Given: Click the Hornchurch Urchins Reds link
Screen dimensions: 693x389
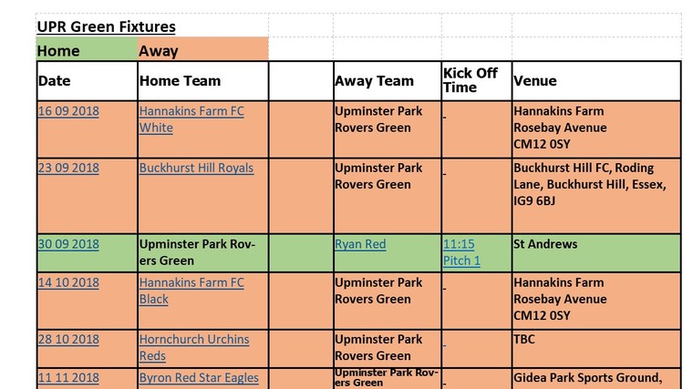Looking at the screenshot, I should click(x=193, y=347).
